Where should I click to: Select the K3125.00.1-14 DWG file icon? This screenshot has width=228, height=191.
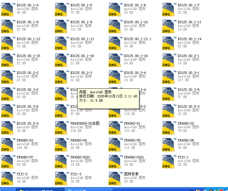[x=168, y=43]
